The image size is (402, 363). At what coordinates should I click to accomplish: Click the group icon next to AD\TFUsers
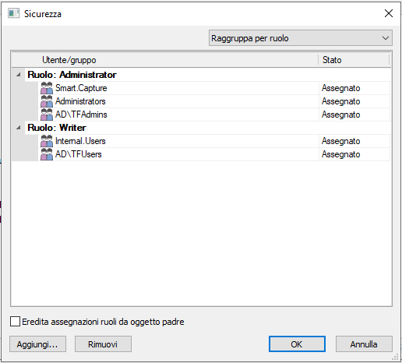47,154
